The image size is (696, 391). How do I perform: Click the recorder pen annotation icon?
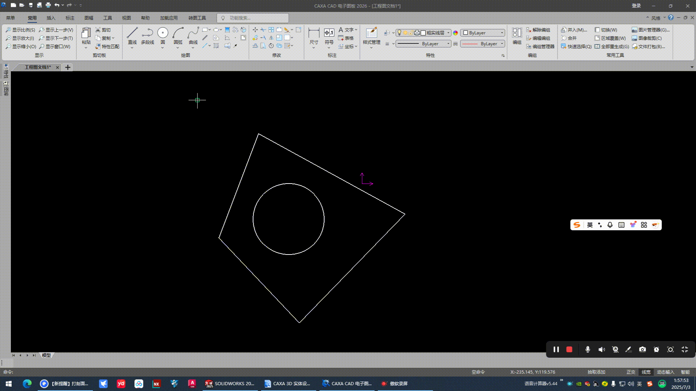click(x=629, y=349)
